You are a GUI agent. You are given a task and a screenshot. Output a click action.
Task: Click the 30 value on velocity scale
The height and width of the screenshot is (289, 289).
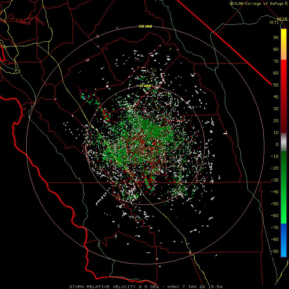pyautogui.click(x=276, y=109)
